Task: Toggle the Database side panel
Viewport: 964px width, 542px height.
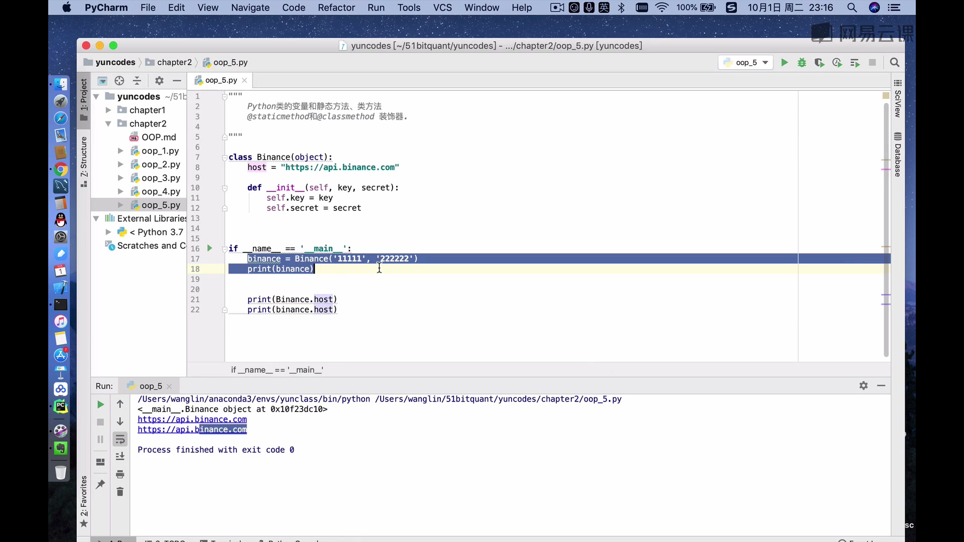Action: 898,155
